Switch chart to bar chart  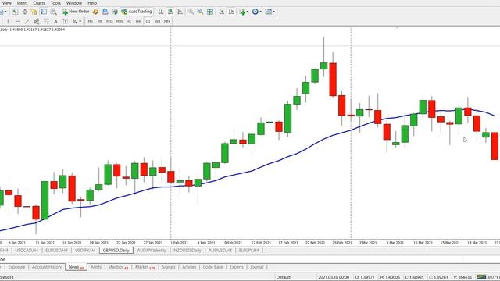[x=161, y=12]
